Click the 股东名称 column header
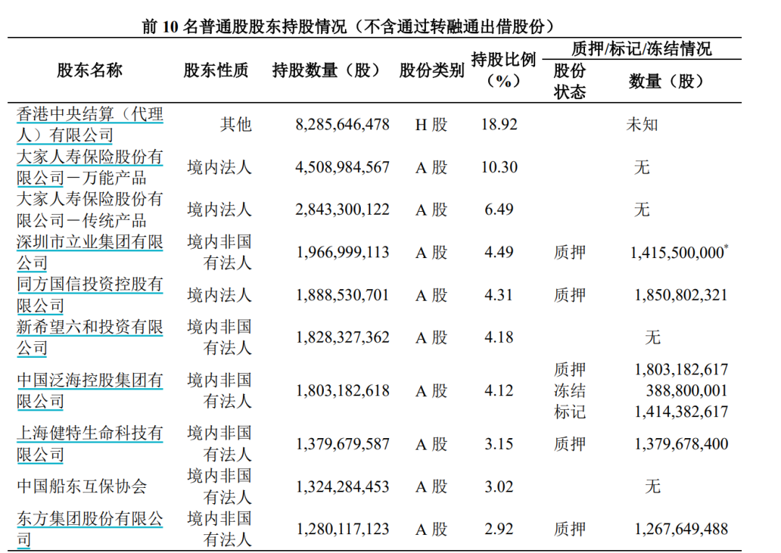This screenshot has width=781, height=553. coord(90,70)
